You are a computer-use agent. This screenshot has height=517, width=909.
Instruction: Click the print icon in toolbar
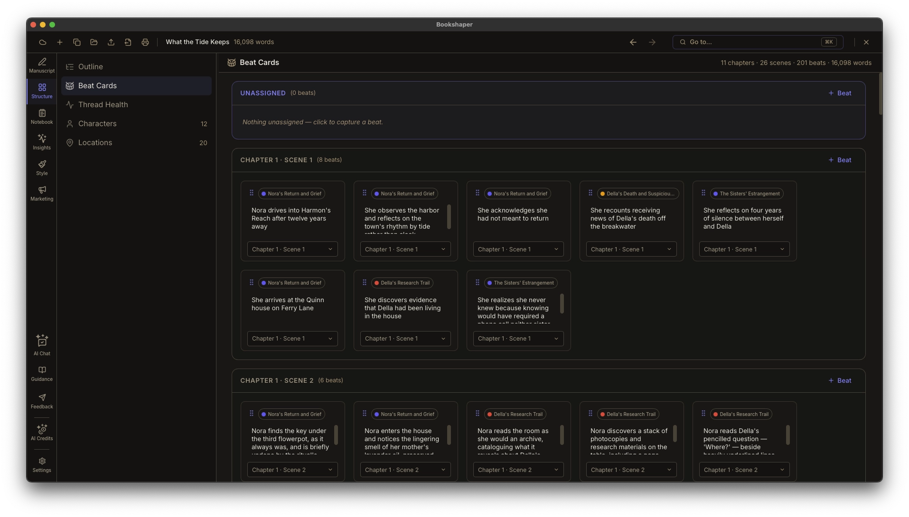click(145, 42)
